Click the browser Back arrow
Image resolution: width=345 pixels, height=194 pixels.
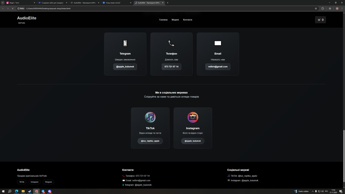(3, 8)
